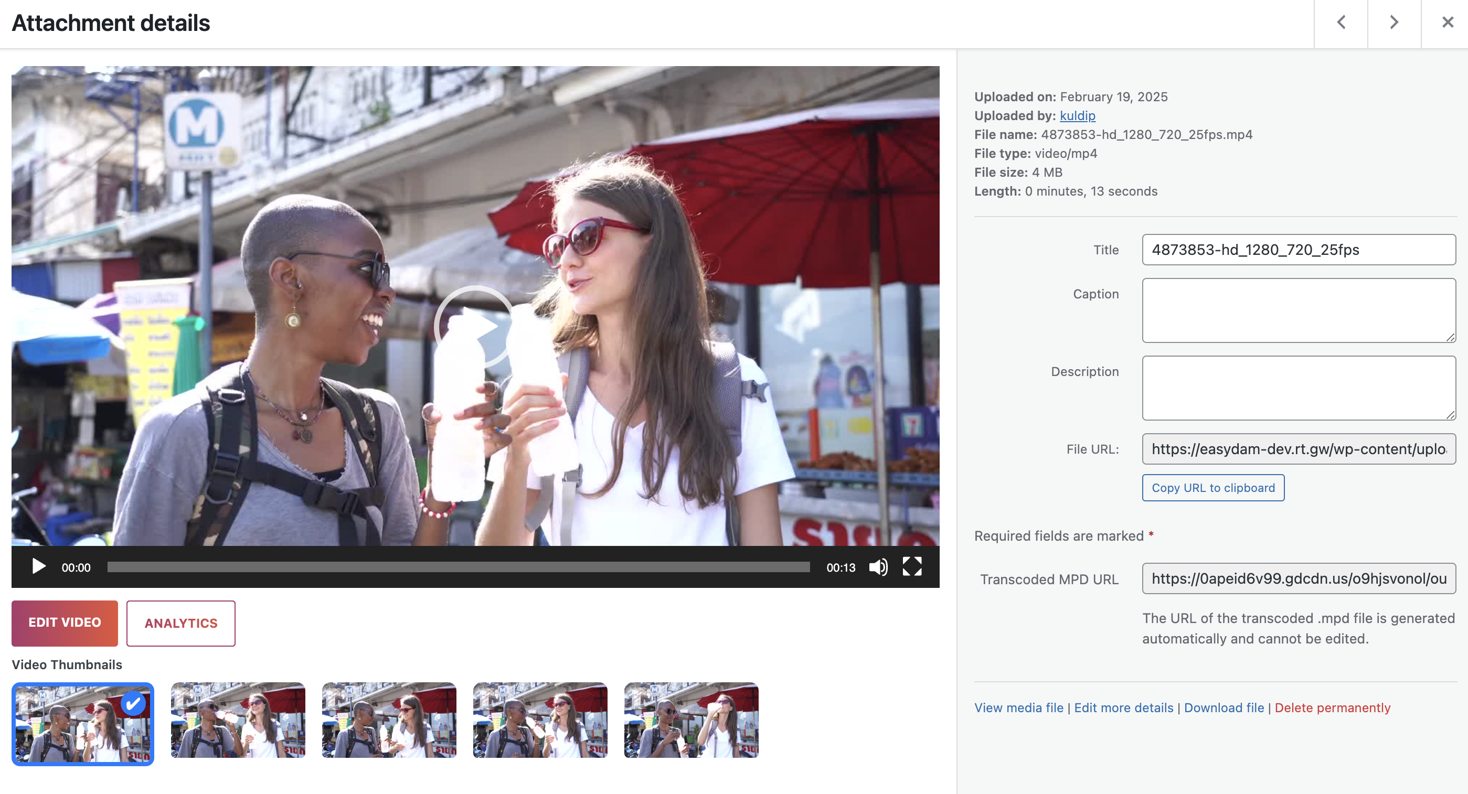
Task: Click the video progress seek bar
Action: pos(458,567)
